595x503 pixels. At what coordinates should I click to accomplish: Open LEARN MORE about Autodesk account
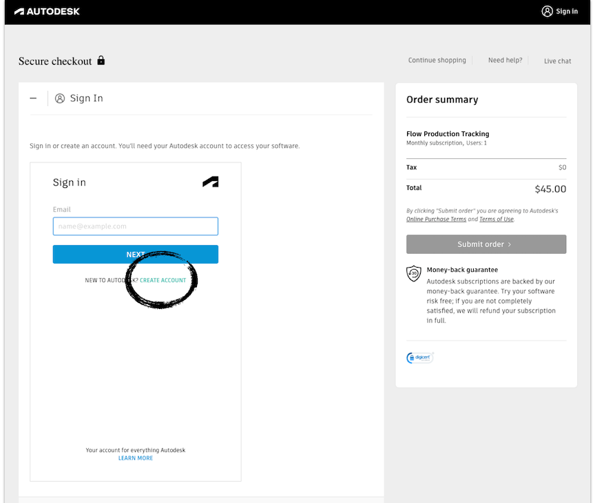136,458
